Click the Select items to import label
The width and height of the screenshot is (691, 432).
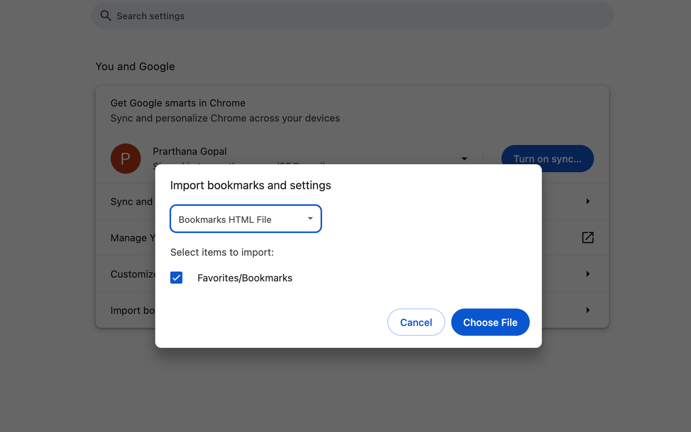coord(222,252)
